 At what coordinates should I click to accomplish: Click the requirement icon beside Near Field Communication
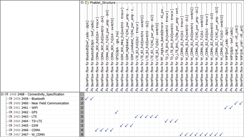[10, 103]
